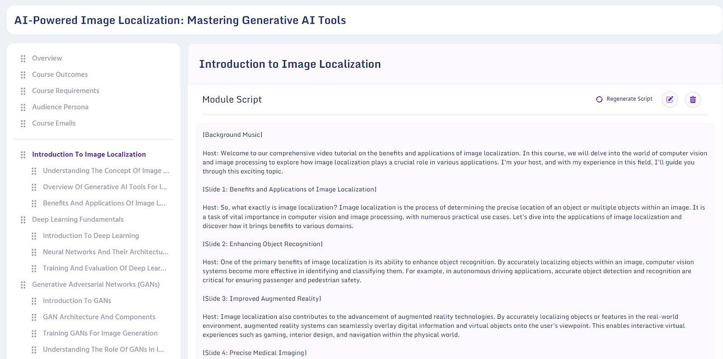Select the Generative Adversarial Networks (GANs) module
The image size is (723, 359).
click(x=96, y=284)
